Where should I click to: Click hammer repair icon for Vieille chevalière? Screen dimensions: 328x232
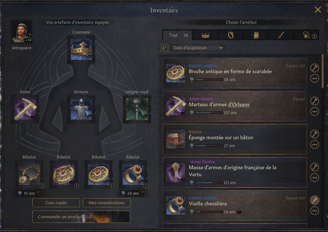click(x=314, y=200)
